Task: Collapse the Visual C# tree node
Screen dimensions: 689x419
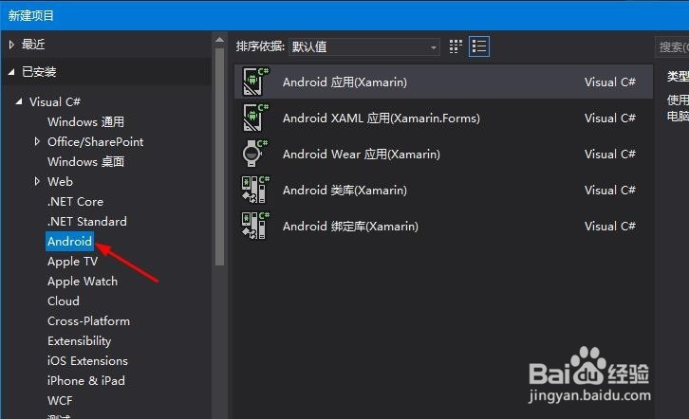Action: 19,101
